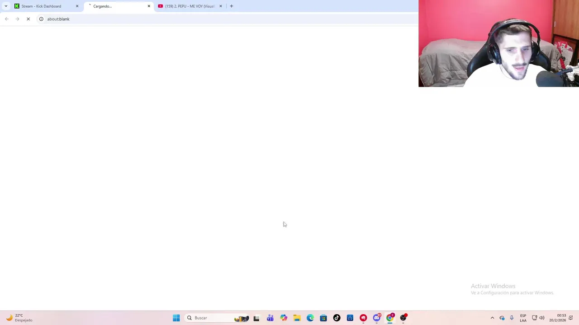
Task: Close the PEPU - ME VOY tab
Action: click(221, 6)
